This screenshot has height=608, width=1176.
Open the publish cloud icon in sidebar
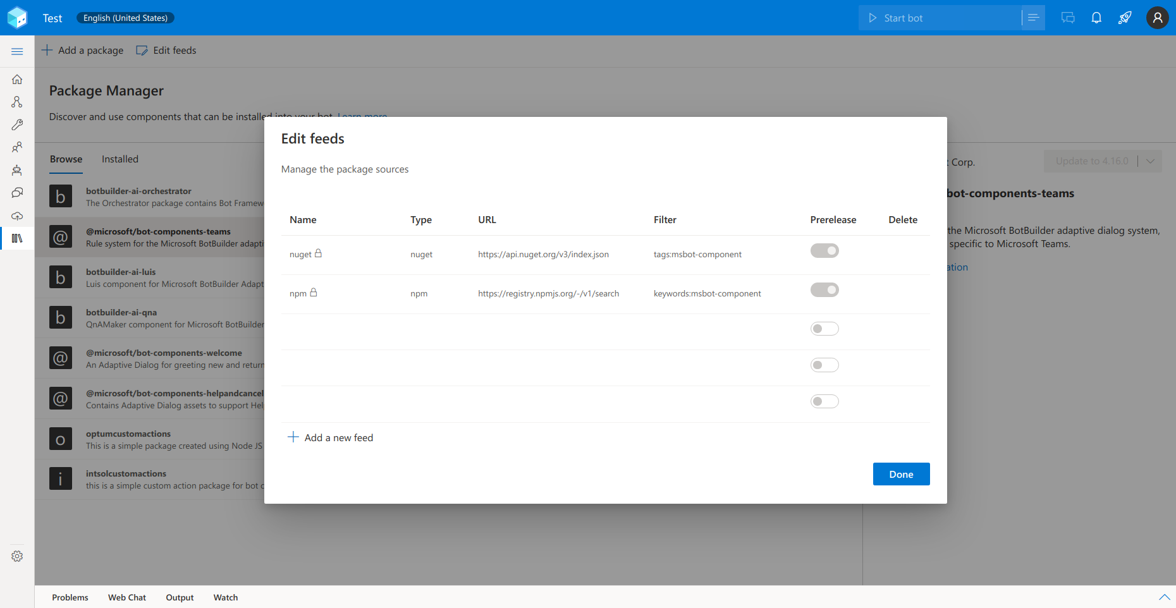pos(17,216)
